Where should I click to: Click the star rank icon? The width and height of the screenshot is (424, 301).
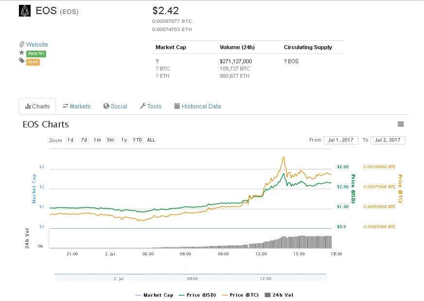(22, 53)
